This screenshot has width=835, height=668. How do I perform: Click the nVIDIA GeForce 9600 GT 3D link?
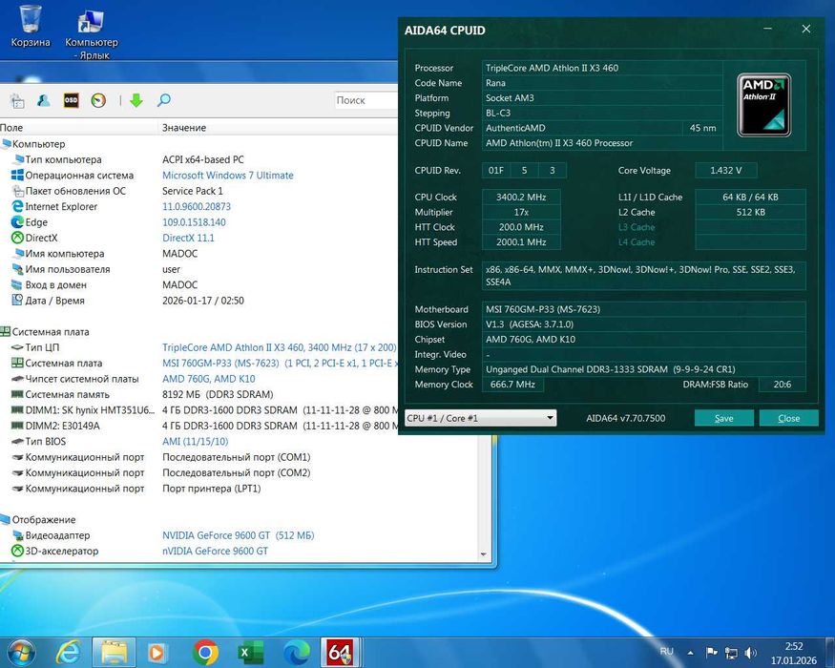click(215, 551)
